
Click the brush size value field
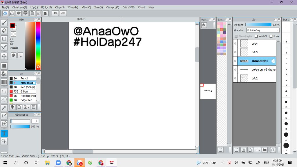tap(35, 121)
